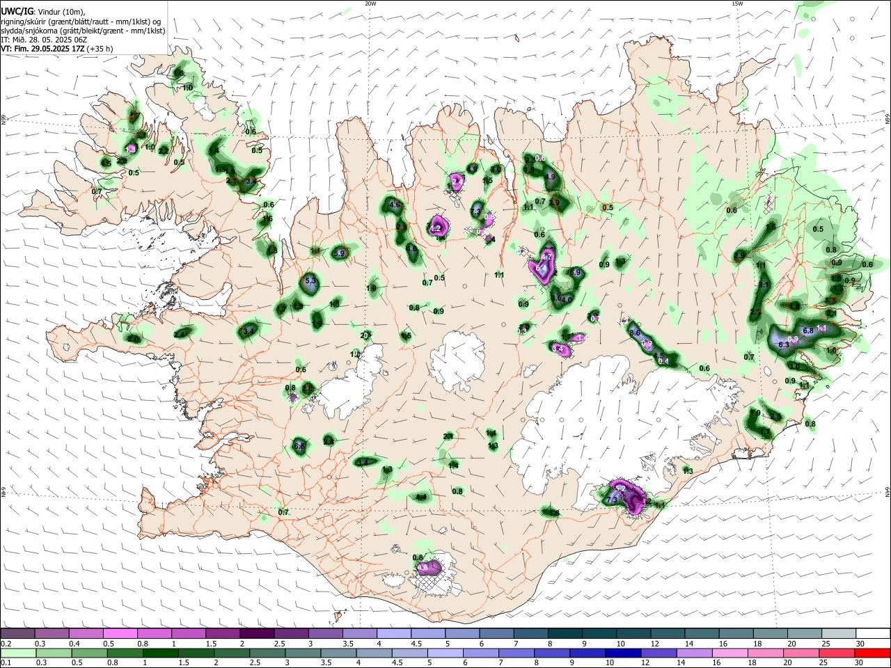Screen dimensions: 891x668
Task: Pick the purple swatch labeled 12 in rain scale
Action: click(x=658, y=653)
